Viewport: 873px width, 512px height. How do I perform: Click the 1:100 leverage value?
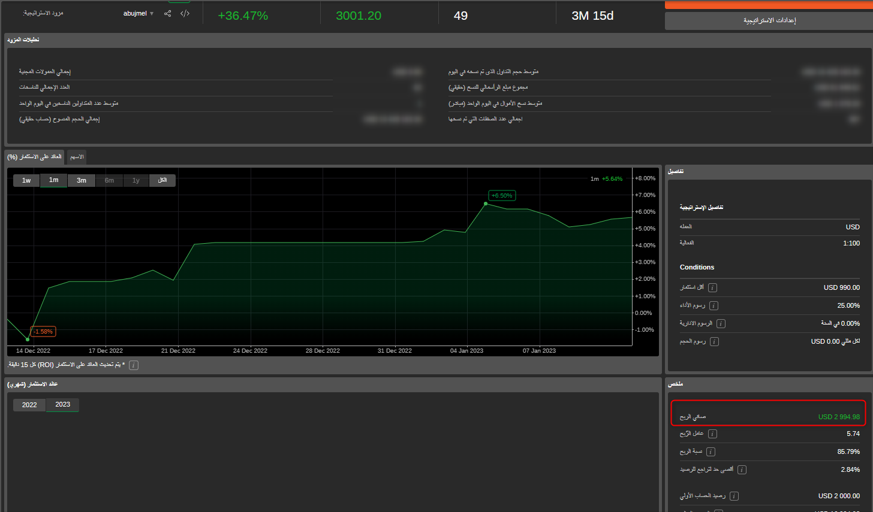pos(851,243)
